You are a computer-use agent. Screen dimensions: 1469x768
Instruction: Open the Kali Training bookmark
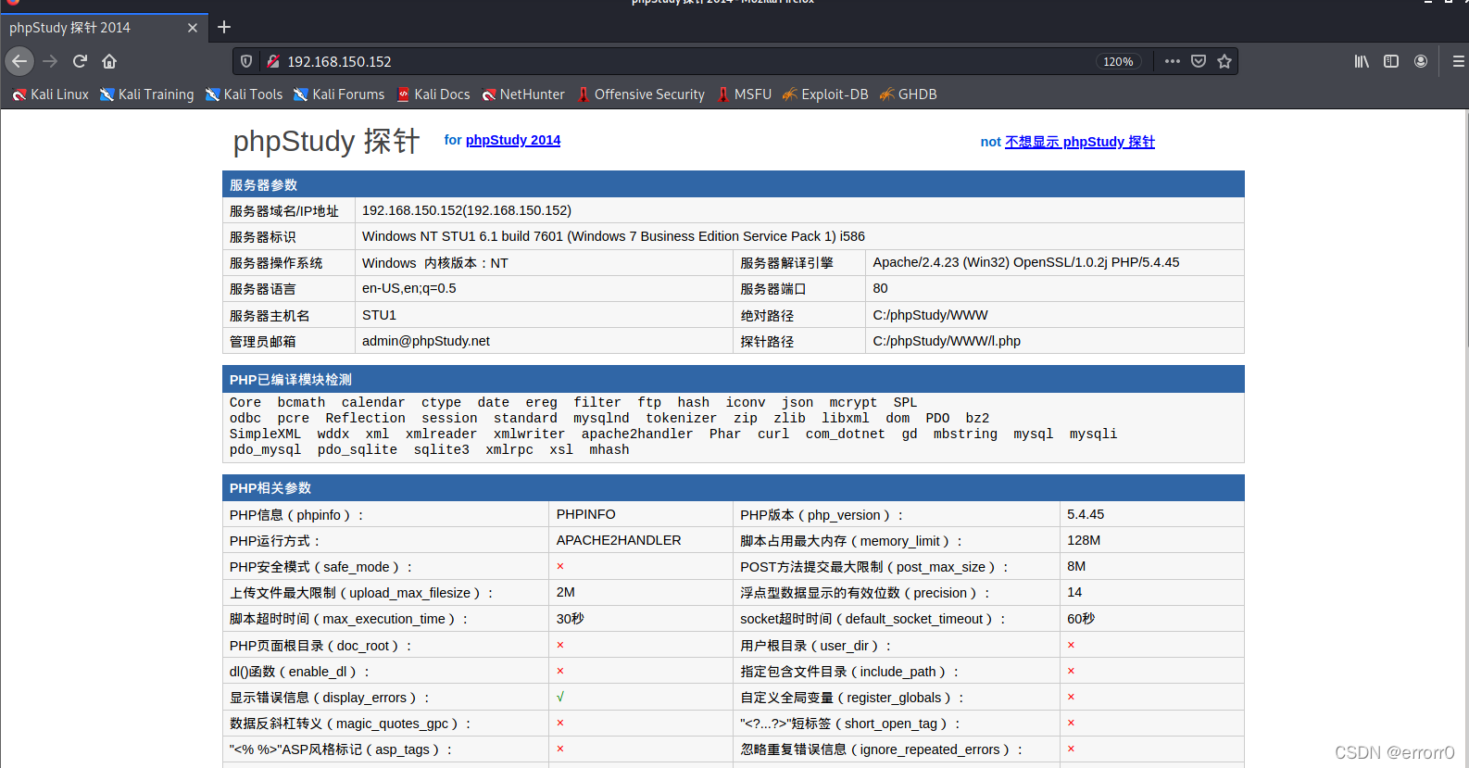(x=147, y=94)
